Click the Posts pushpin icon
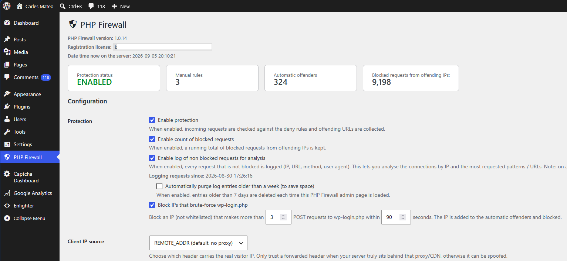Viewport: 567px width, 261px height. [7, 40]
